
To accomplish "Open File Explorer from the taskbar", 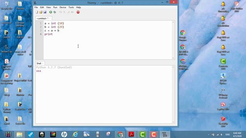I will coord(20,135).
